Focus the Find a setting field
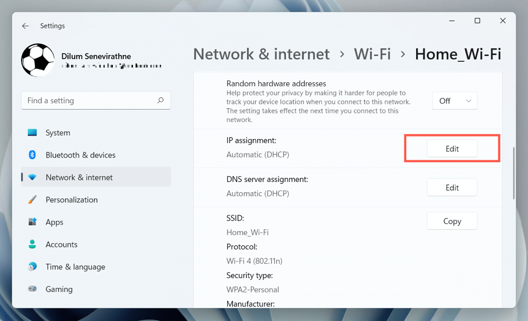528x321 pixels. (96, 100)
